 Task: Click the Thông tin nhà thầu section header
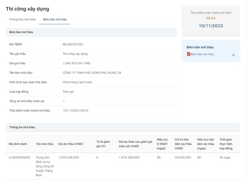click(x=22, y=127)
